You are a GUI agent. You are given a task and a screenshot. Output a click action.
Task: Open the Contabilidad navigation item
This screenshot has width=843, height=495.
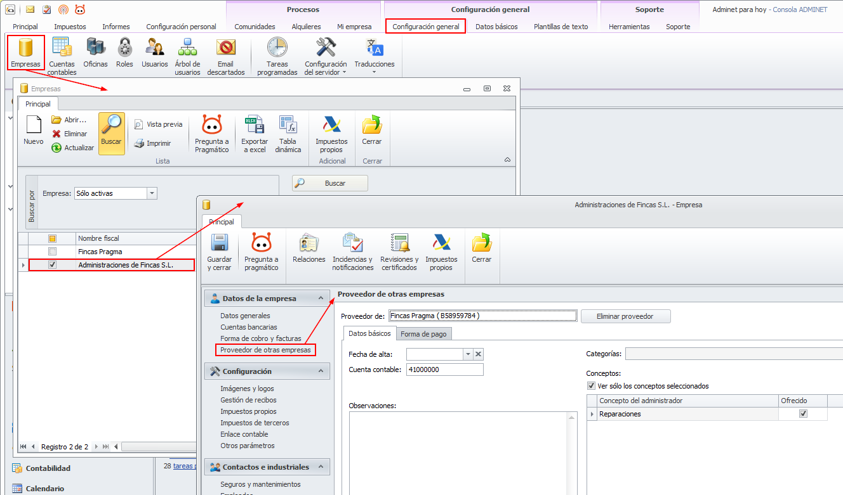tap(48, 468)
